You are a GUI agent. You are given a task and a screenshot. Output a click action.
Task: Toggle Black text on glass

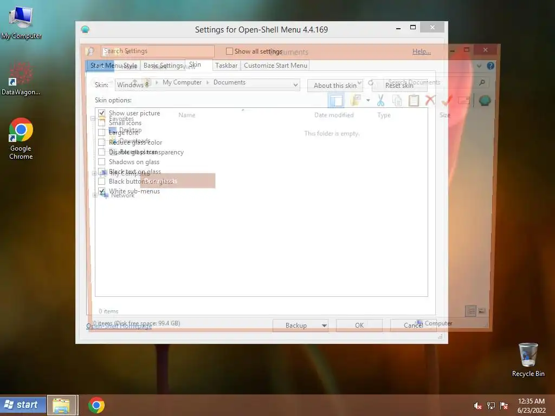pyautogui.click(x=101, y=172)
